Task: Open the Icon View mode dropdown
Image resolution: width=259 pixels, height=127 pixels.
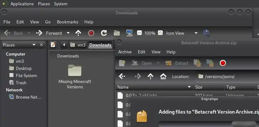Action: point(182,33)
